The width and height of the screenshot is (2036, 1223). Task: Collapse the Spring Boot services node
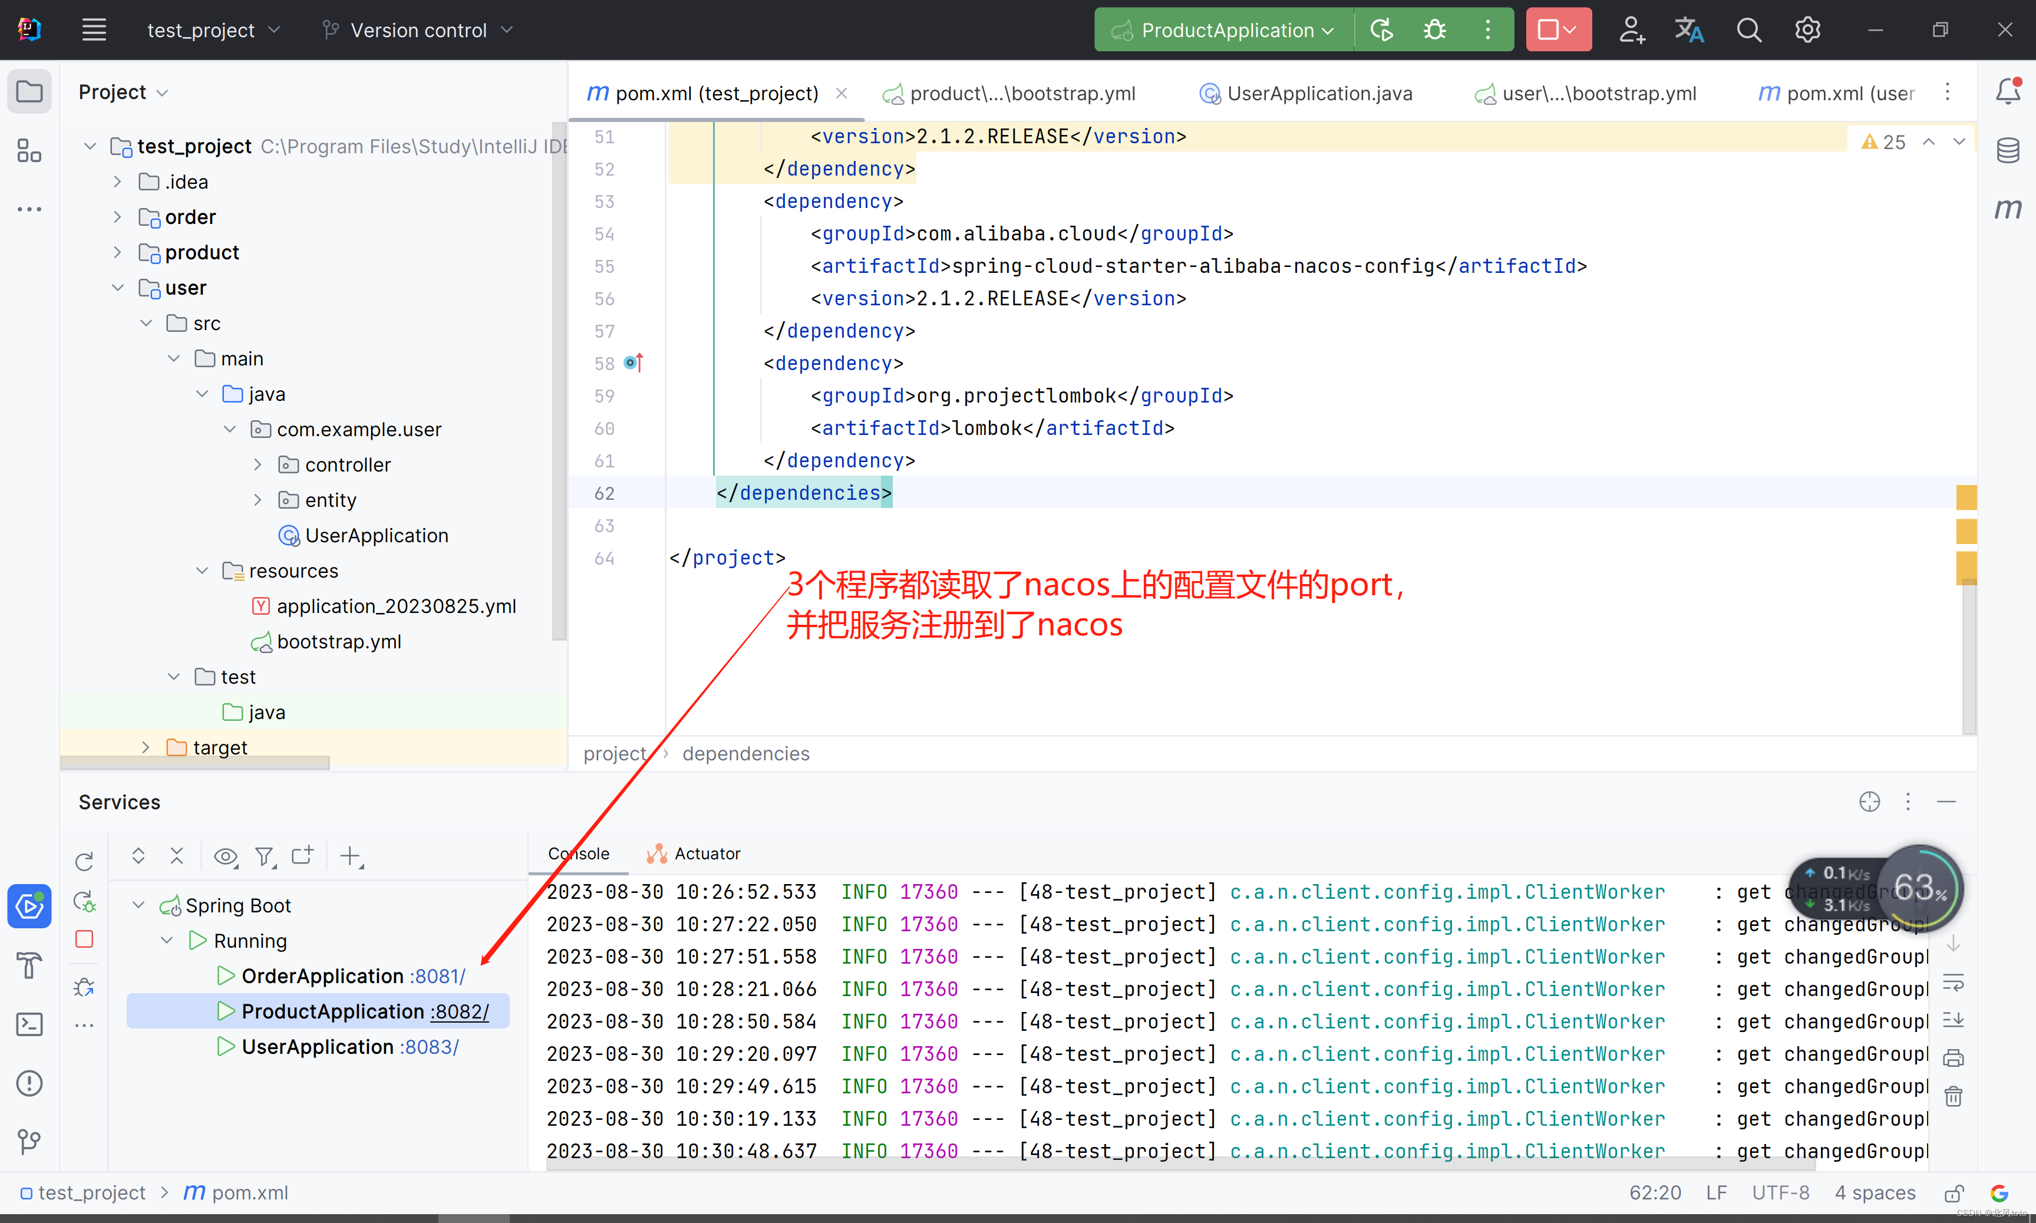[138, 906]
